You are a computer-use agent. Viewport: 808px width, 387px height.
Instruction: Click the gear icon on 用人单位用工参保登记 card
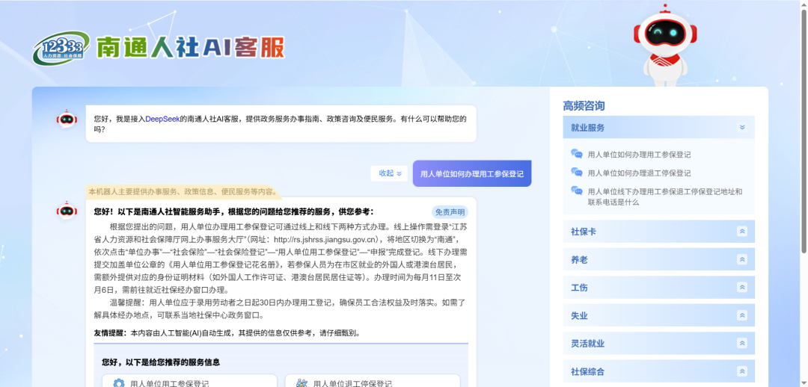tap(118, 383)
